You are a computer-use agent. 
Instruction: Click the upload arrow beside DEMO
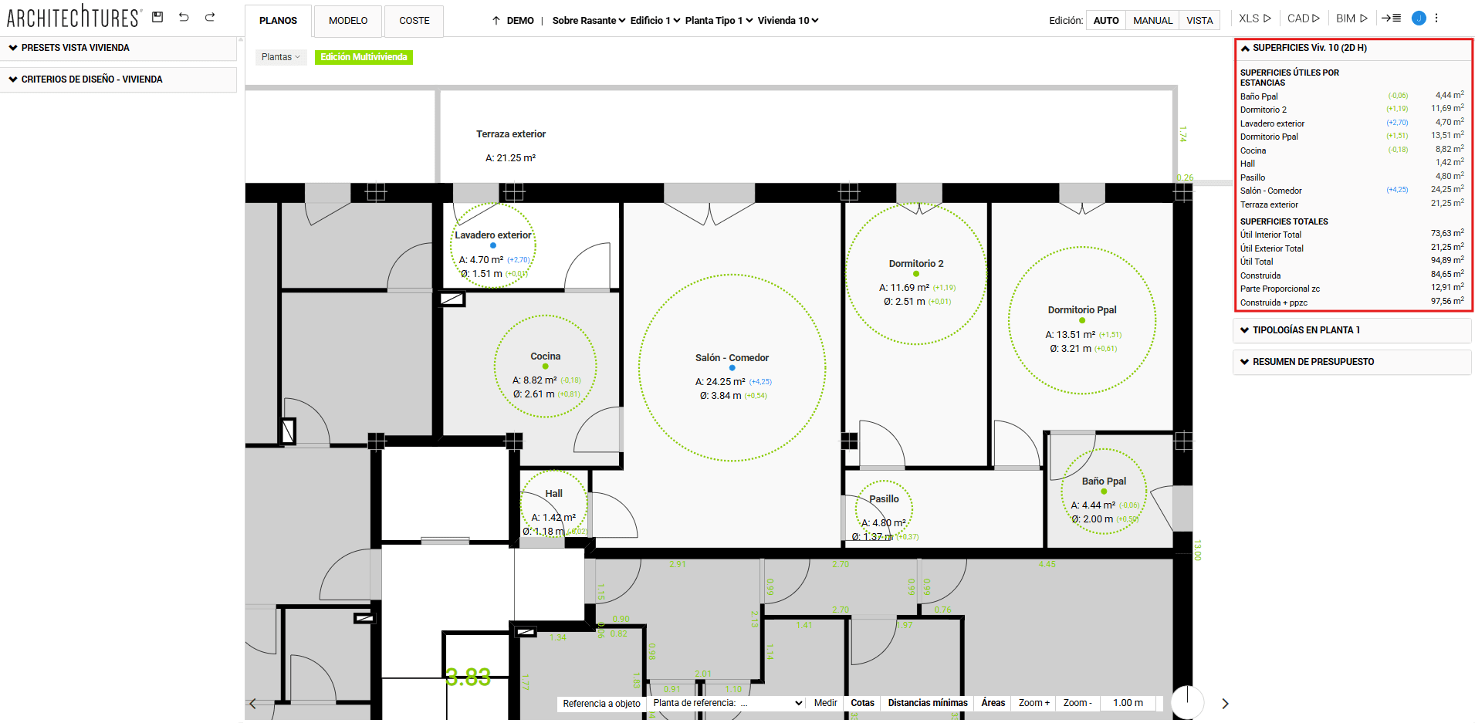pyautogui.click(x=495, y=21)
